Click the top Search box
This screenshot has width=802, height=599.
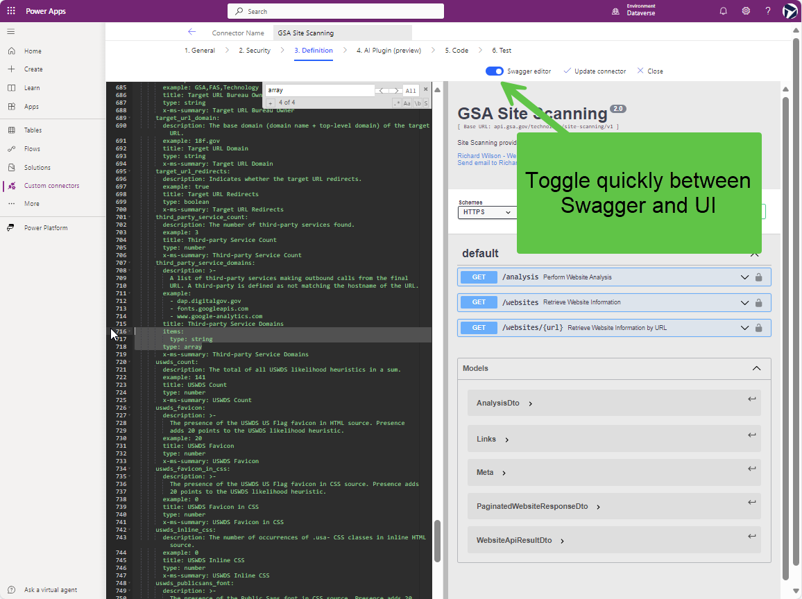click(x=336, y=11)
